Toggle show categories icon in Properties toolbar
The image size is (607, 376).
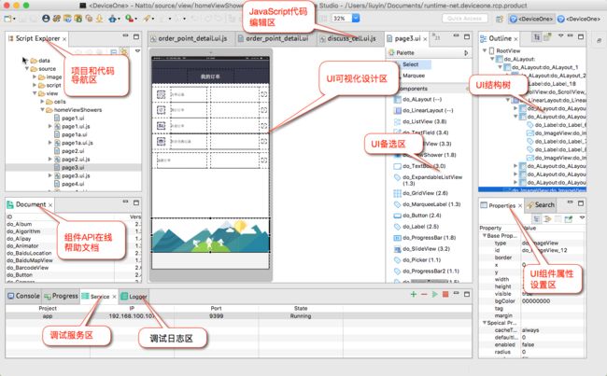(x=537, y=219)
